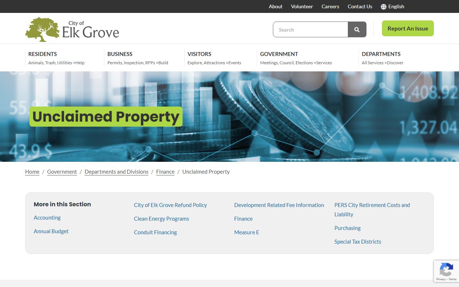Click the Home breadcrumb link
Screen dimensions: 459x287
click(32, 172)
